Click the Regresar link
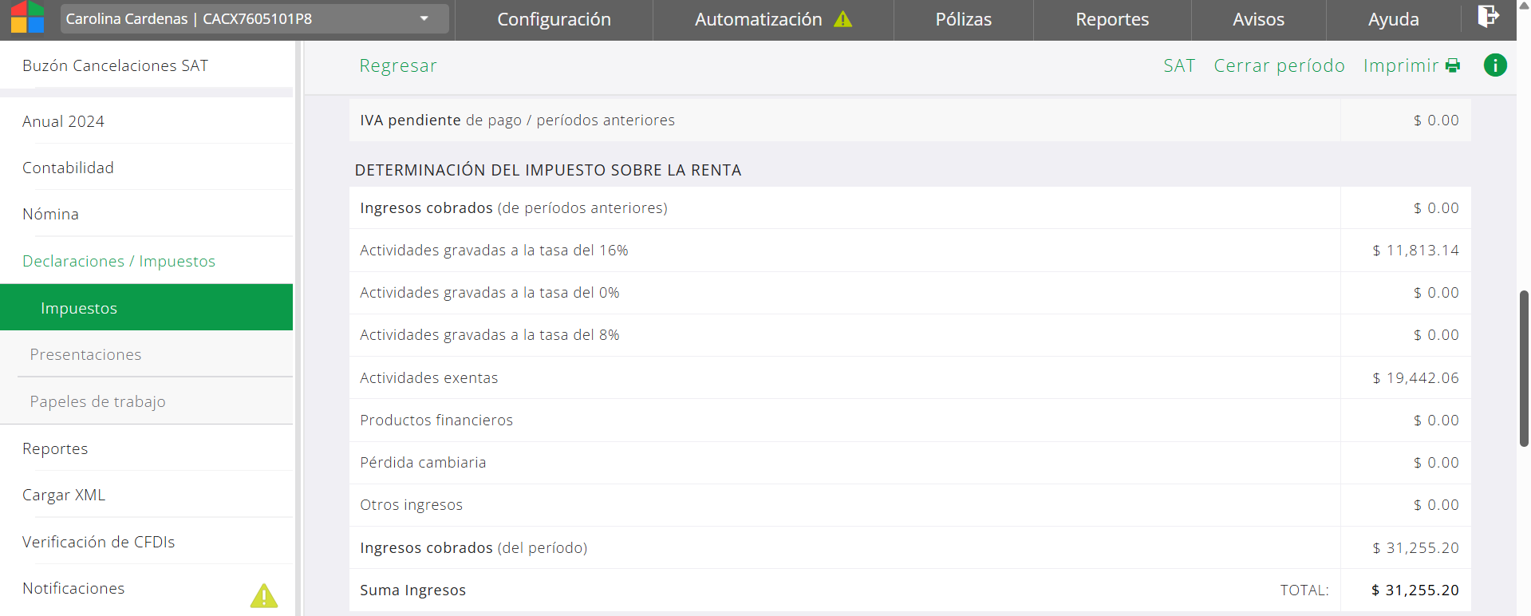The image size is (1531, 616). coord(398,65)
